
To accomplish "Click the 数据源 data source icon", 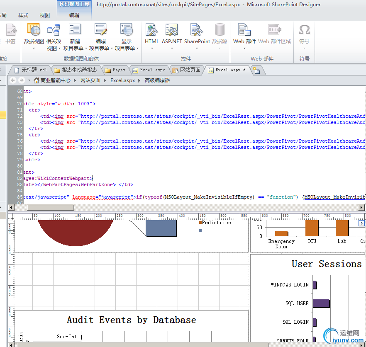I will (x=220, y=30).
